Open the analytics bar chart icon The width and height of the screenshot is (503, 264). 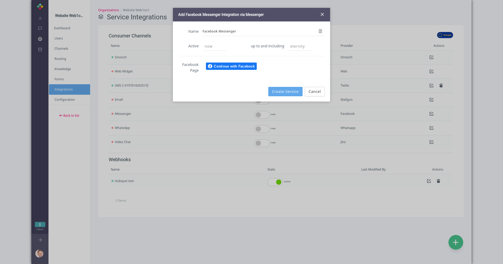40,18
